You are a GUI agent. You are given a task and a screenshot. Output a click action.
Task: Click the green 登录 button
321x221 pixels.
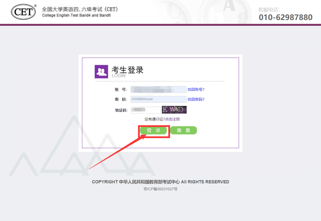click(154, 130)
